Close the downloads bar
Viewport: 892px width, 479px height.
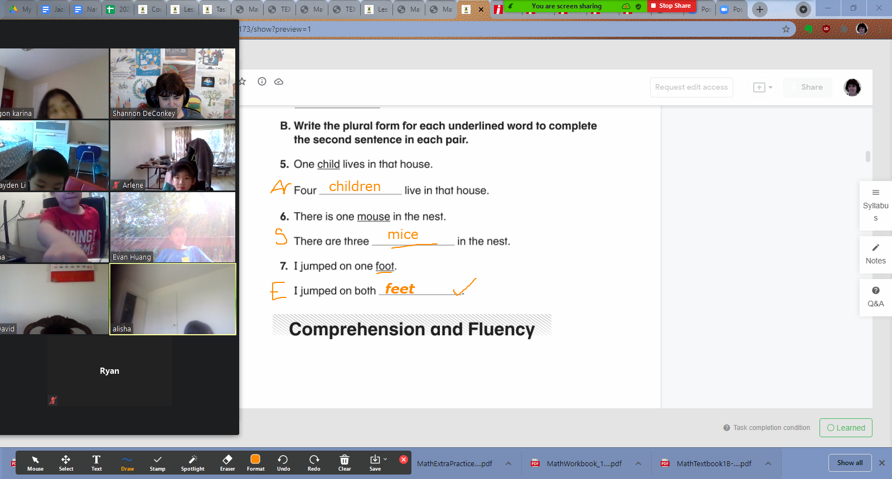(x=882, y=463)
